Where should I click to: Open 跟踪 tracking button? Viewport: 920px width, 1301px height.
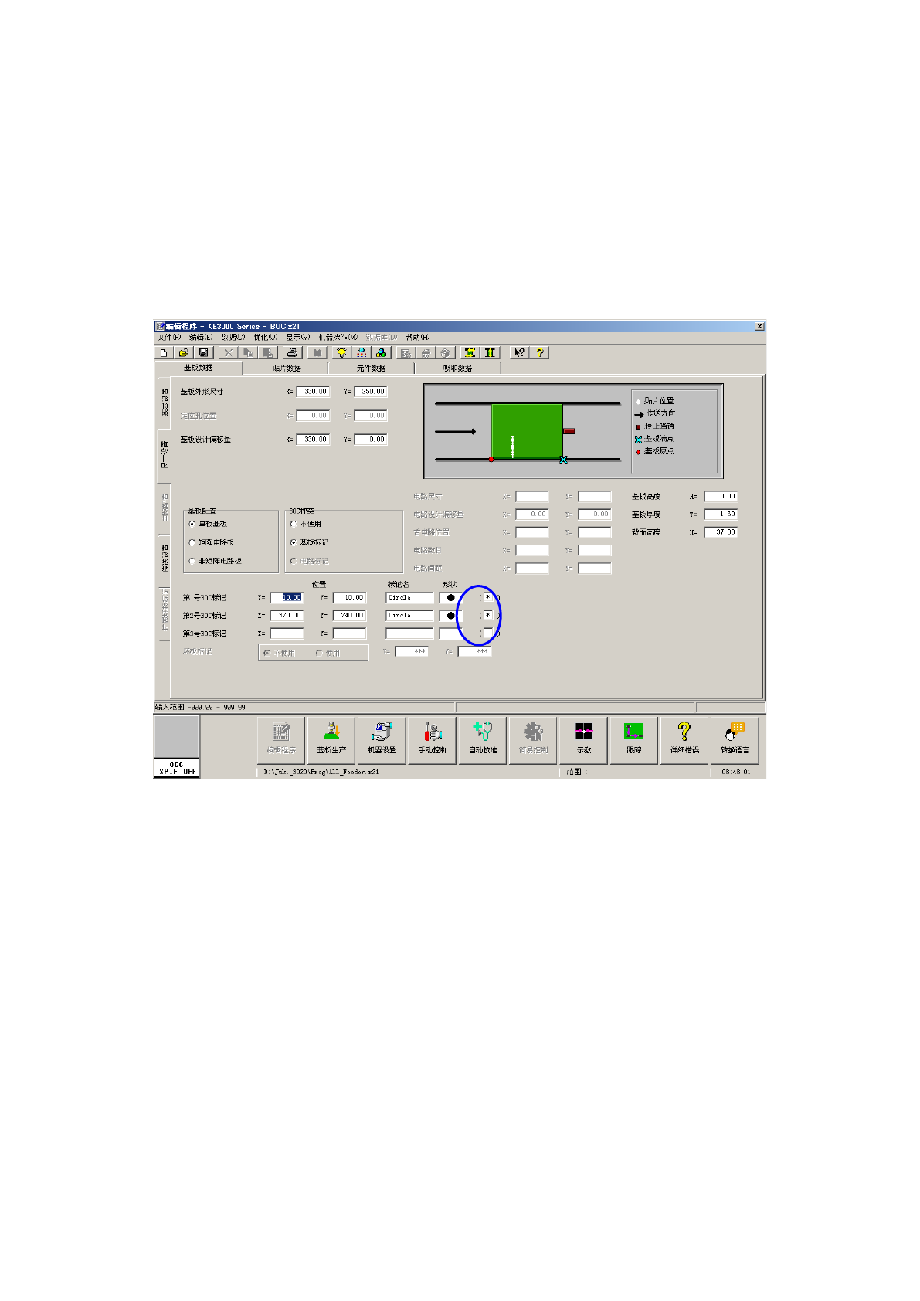pyautogui.click(x=633, y=740)
